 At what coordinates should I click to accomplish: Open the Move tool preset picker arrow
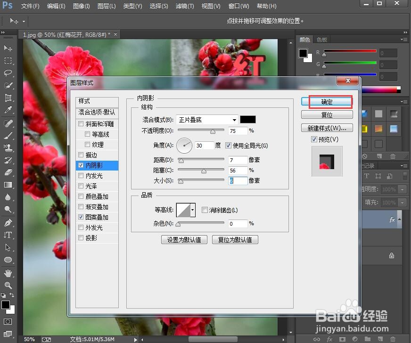click(x=24, y=21)
